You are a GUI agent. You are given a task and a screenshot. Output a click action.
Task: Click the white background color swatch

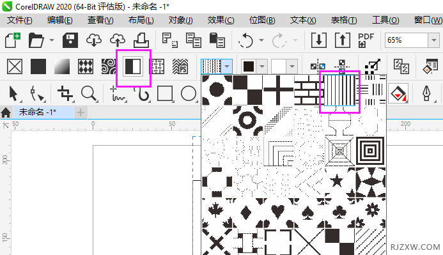click(279, 66)
